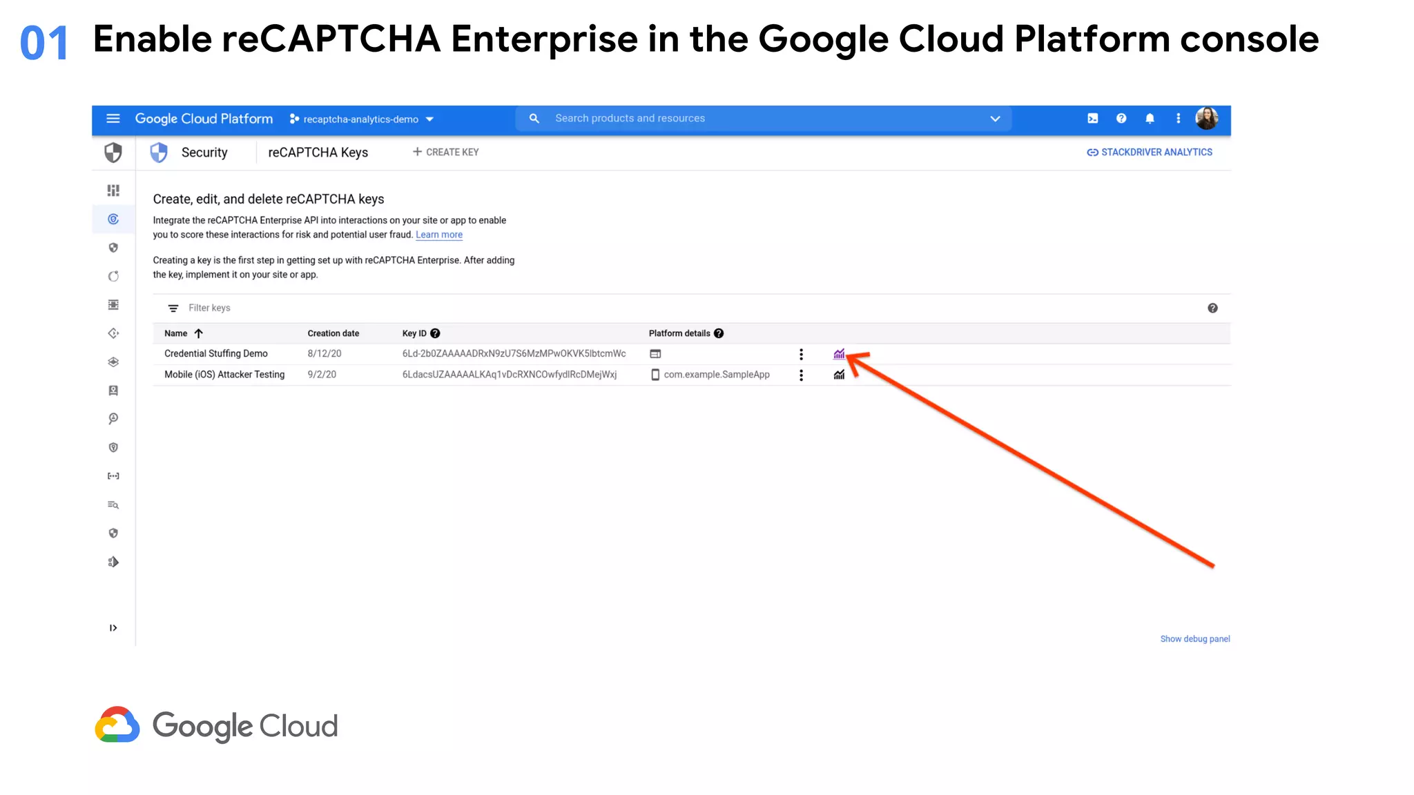Click the user account avatar

click(x=1207, y=119)
